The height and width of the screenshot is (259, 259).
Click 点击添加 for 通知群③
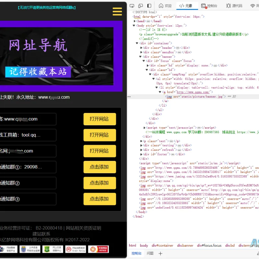click(x=100, y=199)
